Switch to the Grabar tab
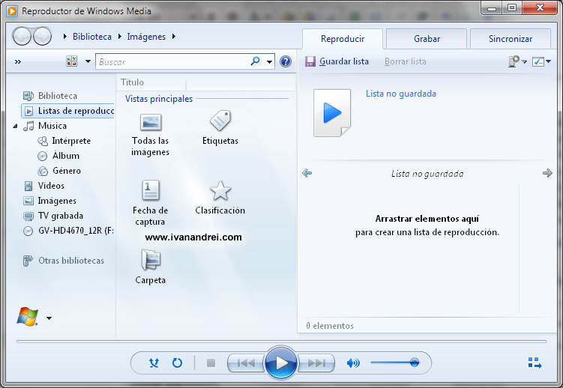563x388 pixels. [427, 39]
